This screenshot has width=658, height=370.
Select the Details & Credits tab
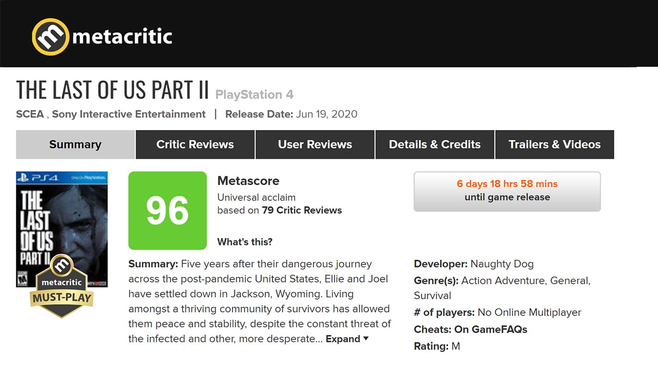coord(434,144)
